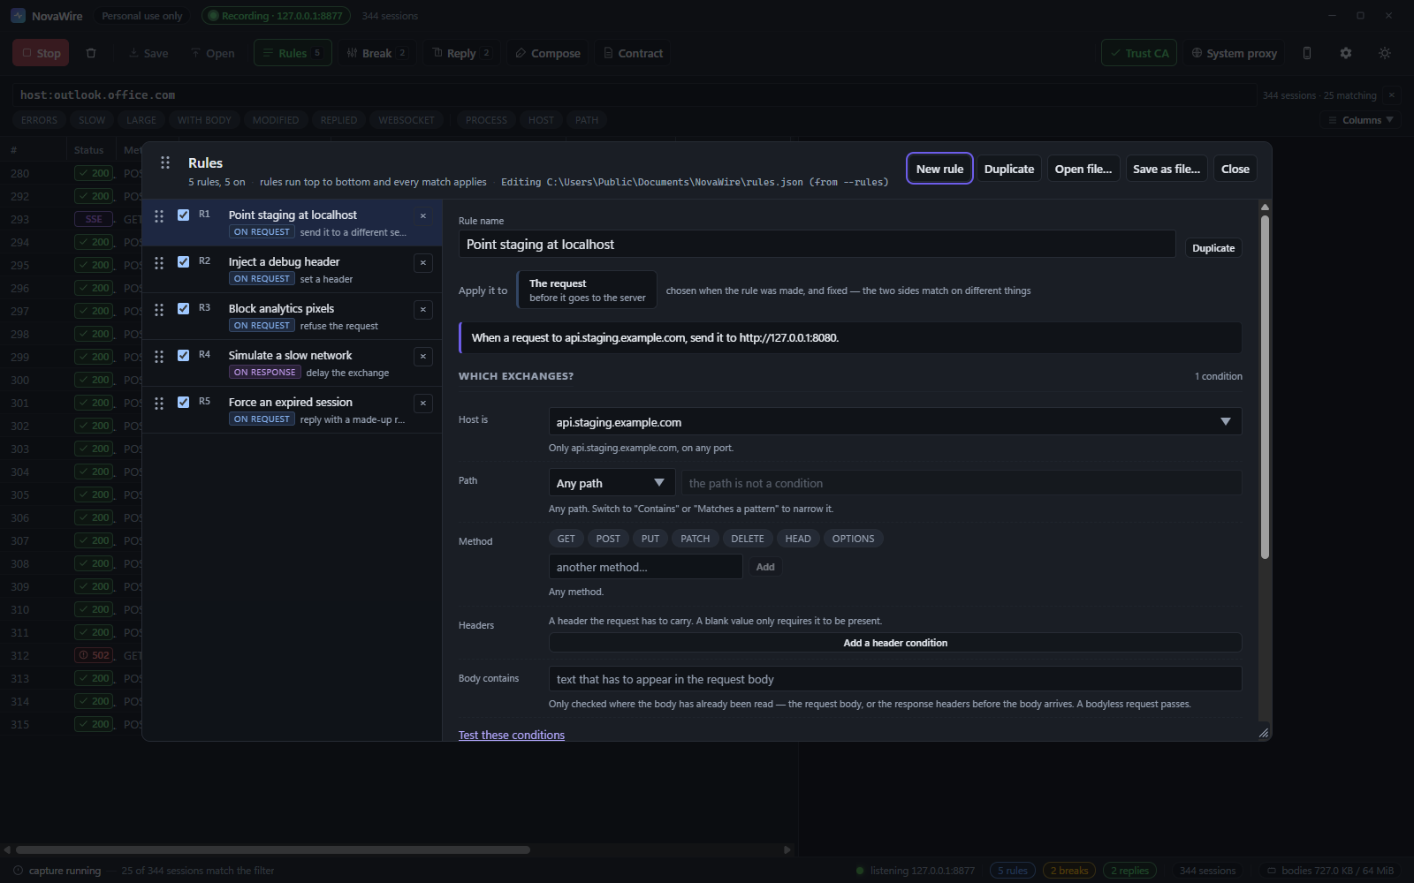
Task: Click the Rule name input field
Action: [x=817, y=245]
